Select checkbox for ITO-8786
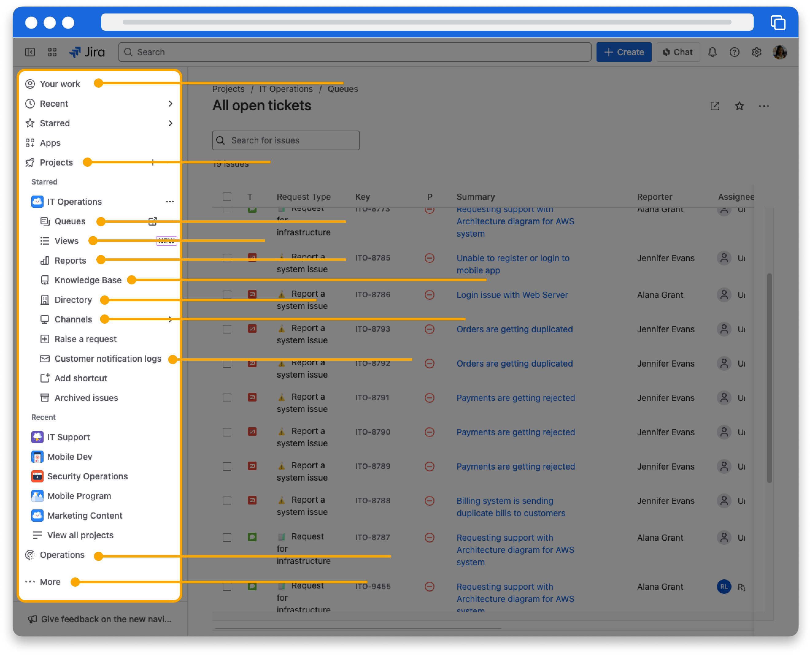Screen dimensions: 811x655 [x=227, y=295]
